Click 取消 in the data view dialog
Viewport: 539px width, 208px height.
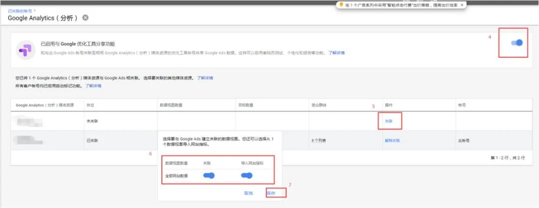pyautogui.click(x=248, y=193)
